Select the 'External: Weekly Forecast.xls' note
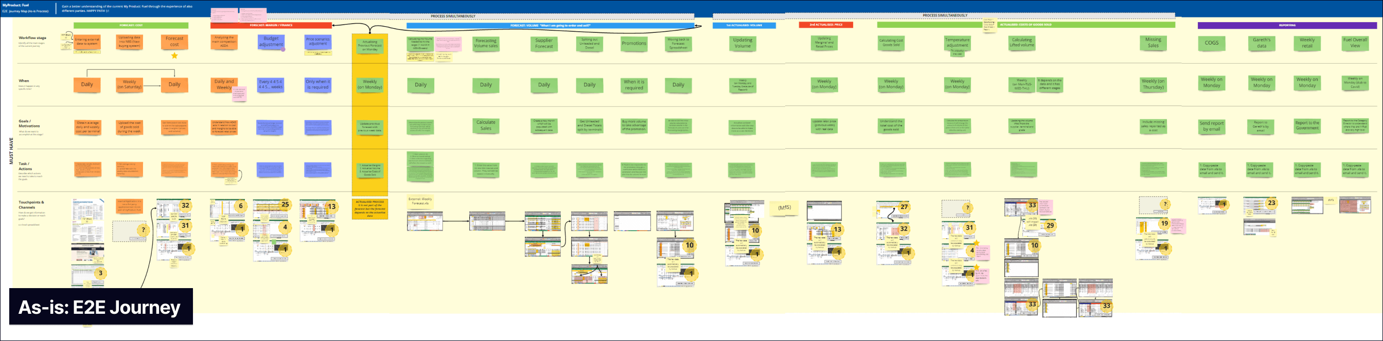 420,202
